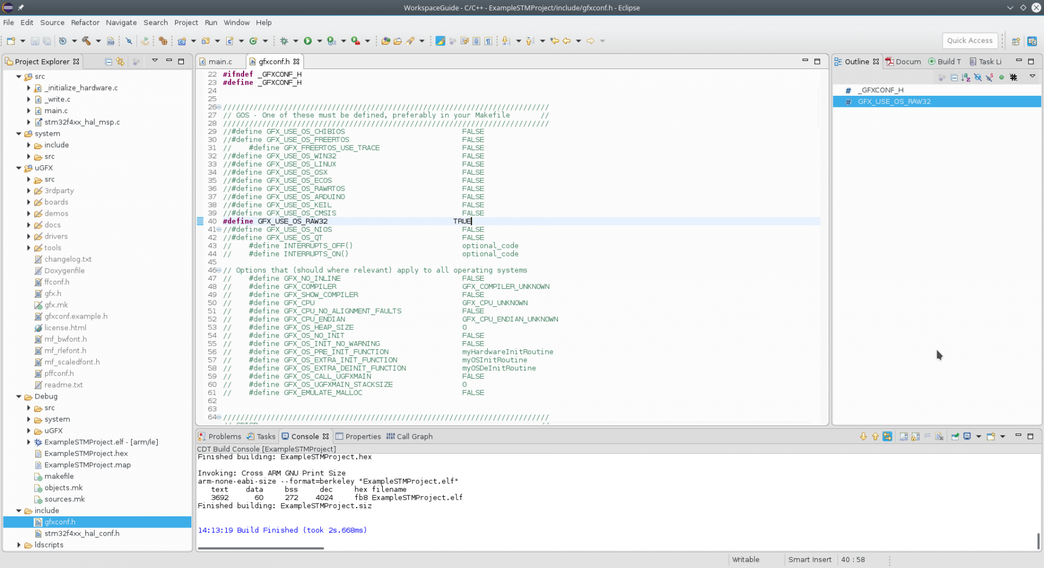This screenshot has height=568, width=1044.
Task: Open the Refactor menu
Action: pos(85,23)
